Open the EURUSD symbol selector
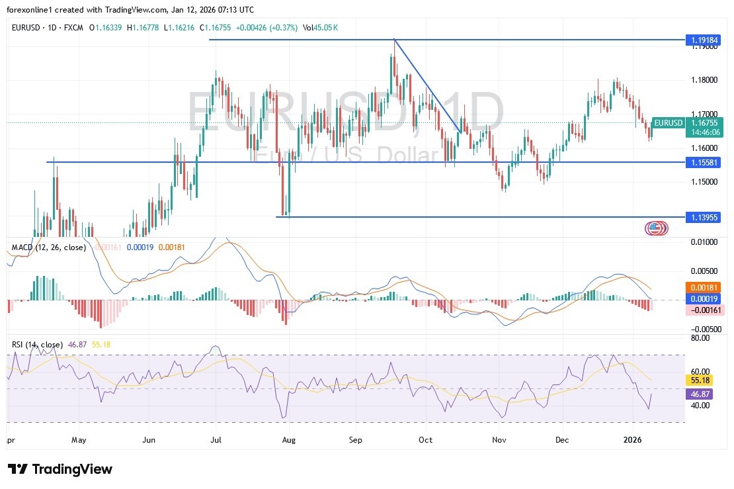The image size is (734, 489). (x=28, y=28)
